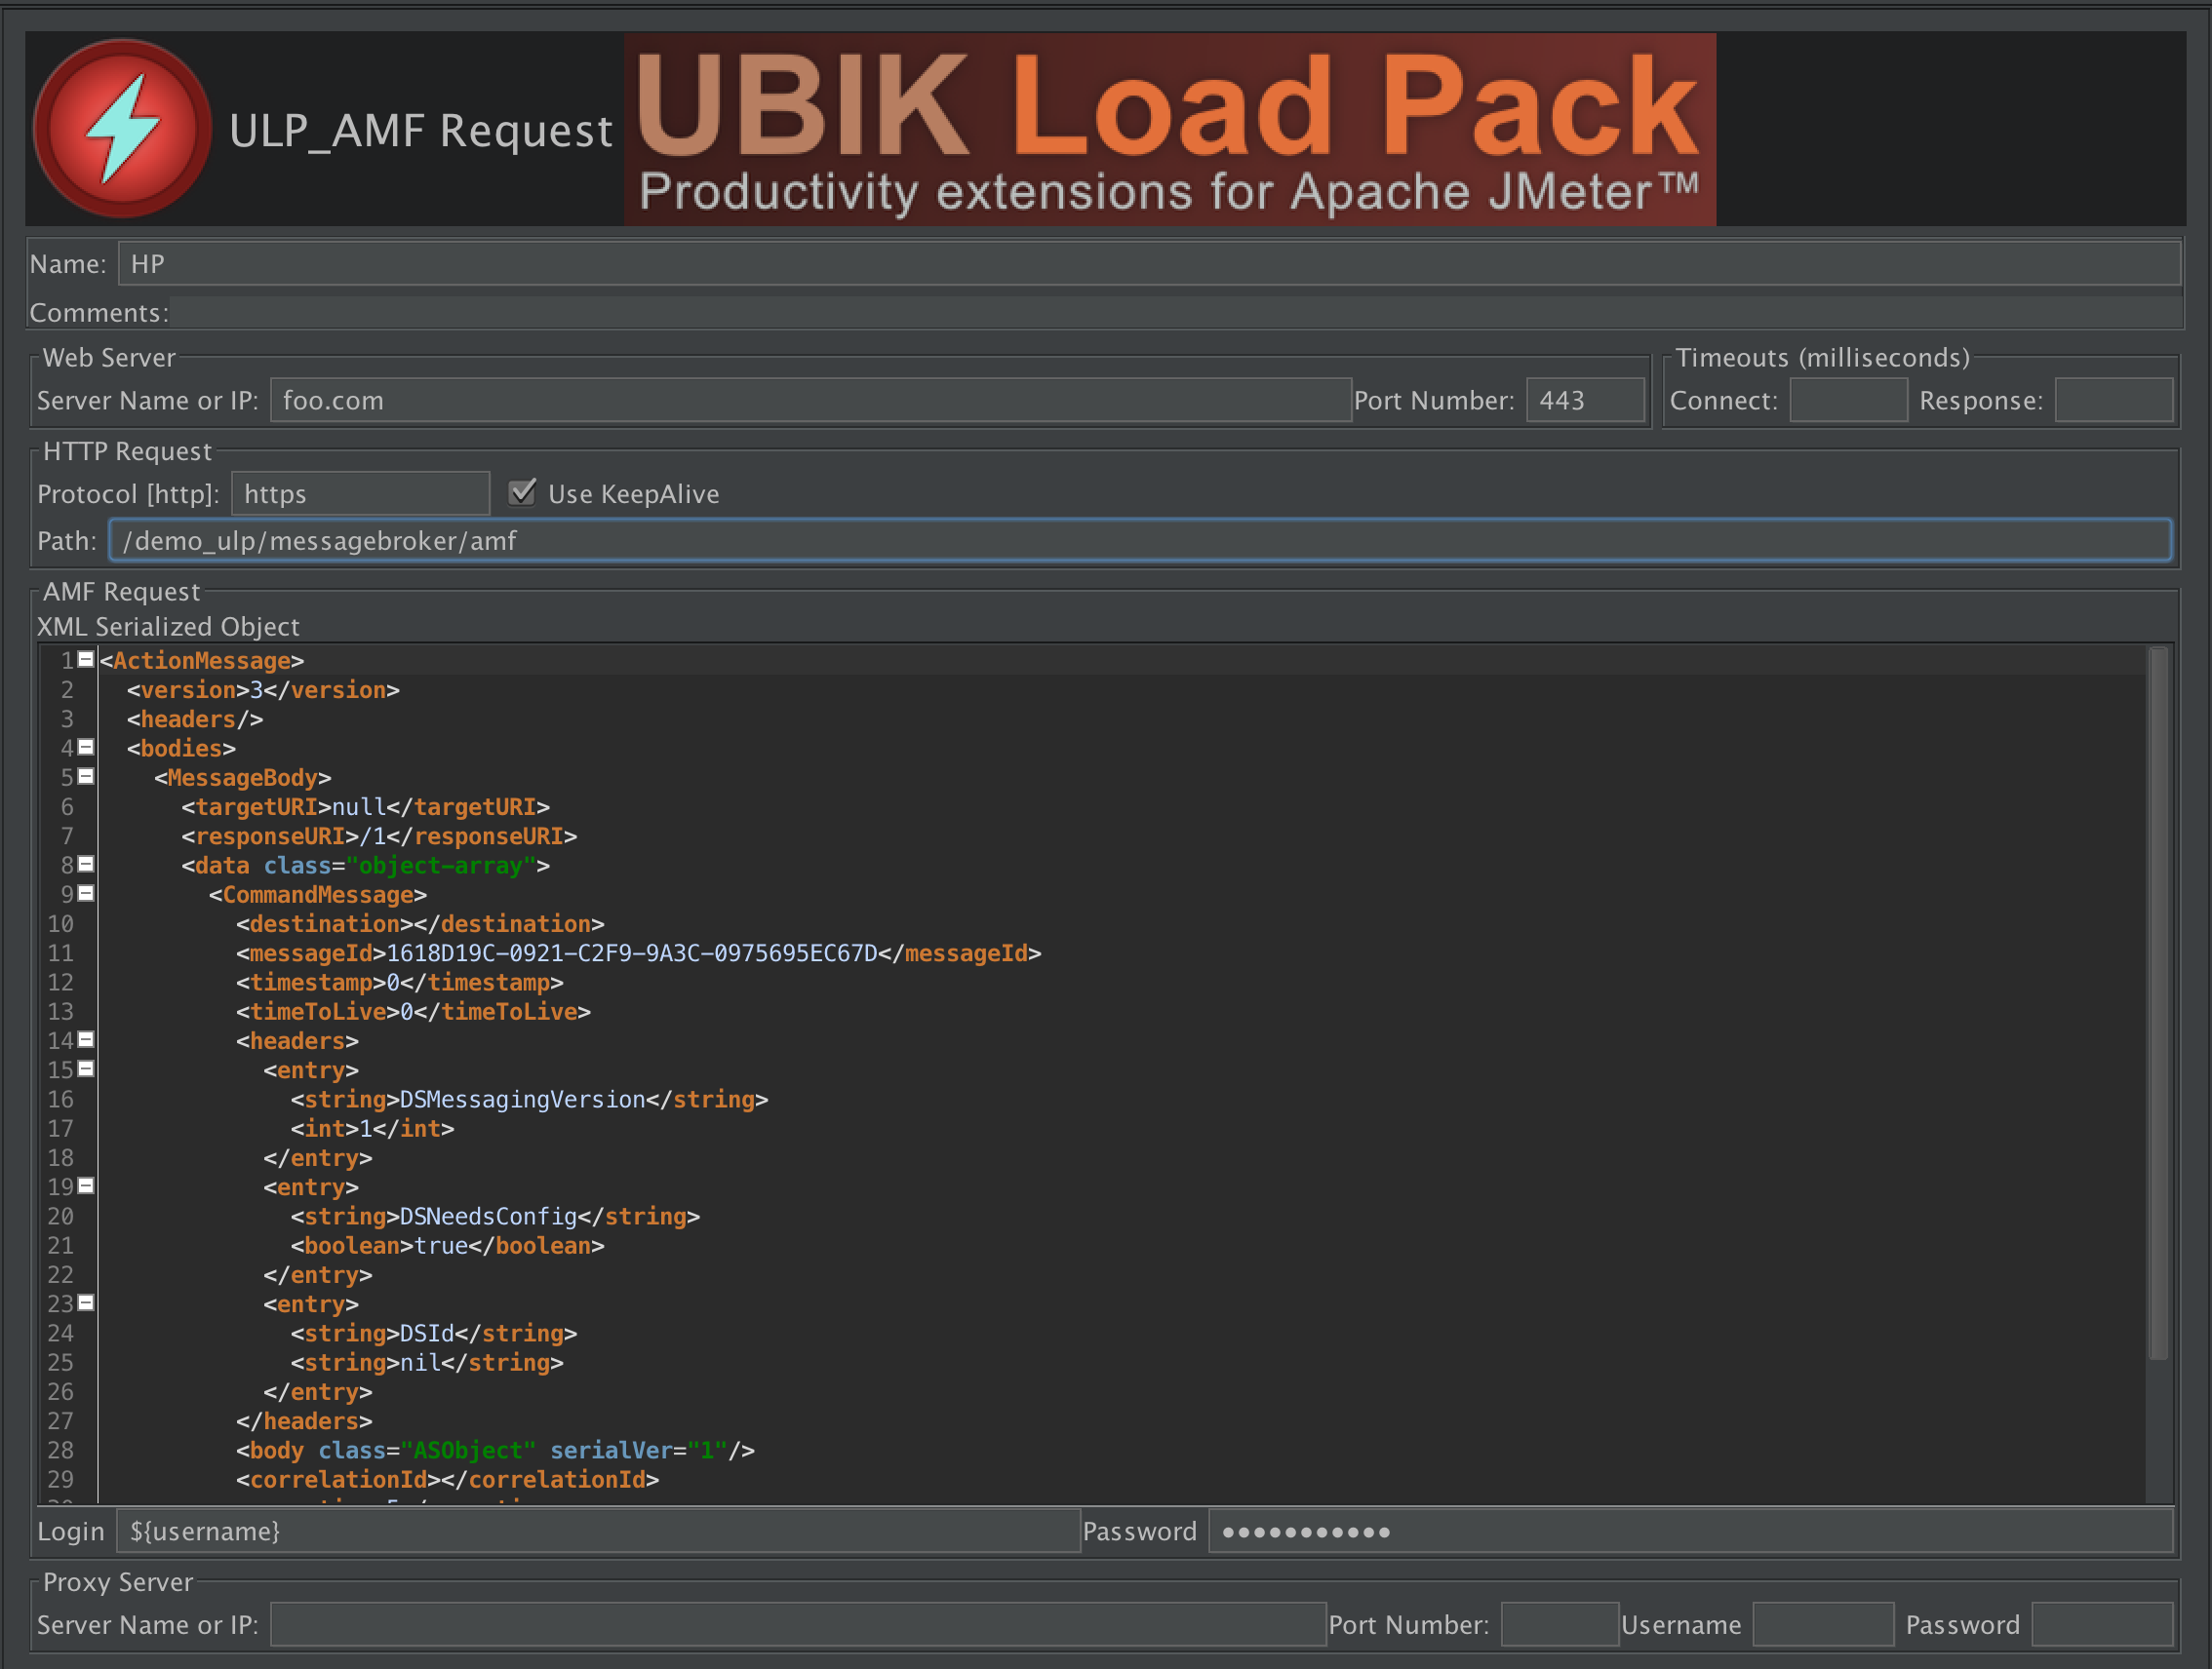Click the Login field with ${username}
The width and height of the screenshot is (2212, 1669).
(x=598, y=1532)
